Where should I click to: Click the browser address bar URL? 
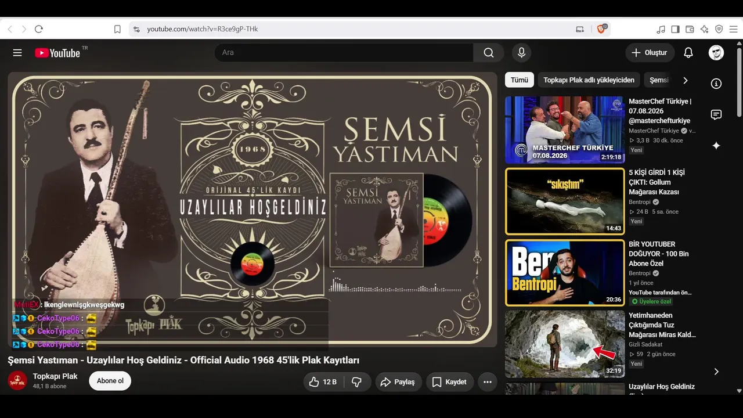(203, 29)
